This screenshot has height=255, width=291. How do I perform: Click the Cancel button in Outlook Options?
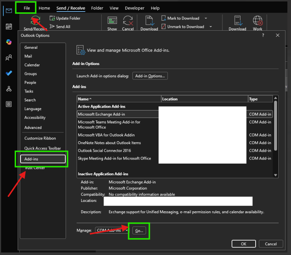[x=271, y=244]
